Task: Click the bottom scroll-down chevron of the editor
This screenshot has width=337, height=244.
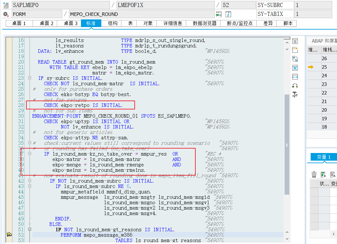Action: coord(287,239)
